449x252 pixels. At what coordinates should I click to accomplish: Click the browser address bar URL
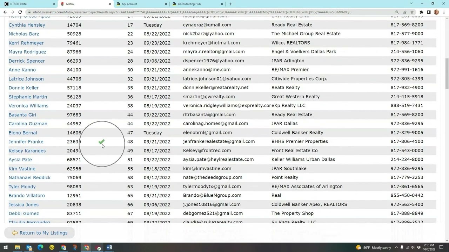tap(192, 12)
